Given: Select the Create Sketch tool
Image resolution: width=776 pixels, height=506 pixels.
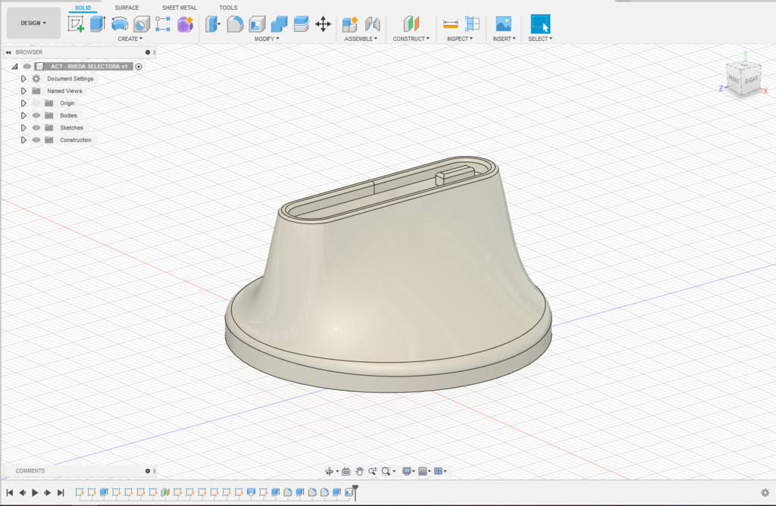Looking at the screenshot, I should coord(76,24).
